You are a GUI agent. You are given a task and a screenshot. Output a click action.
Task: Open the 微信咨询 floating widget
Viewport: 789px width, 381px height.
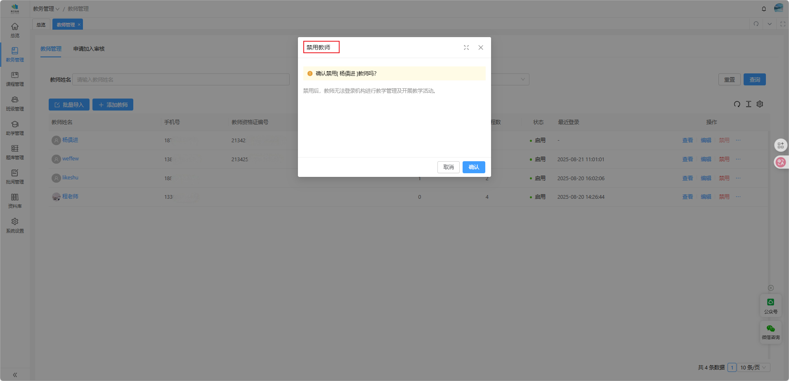click(770, 332)
